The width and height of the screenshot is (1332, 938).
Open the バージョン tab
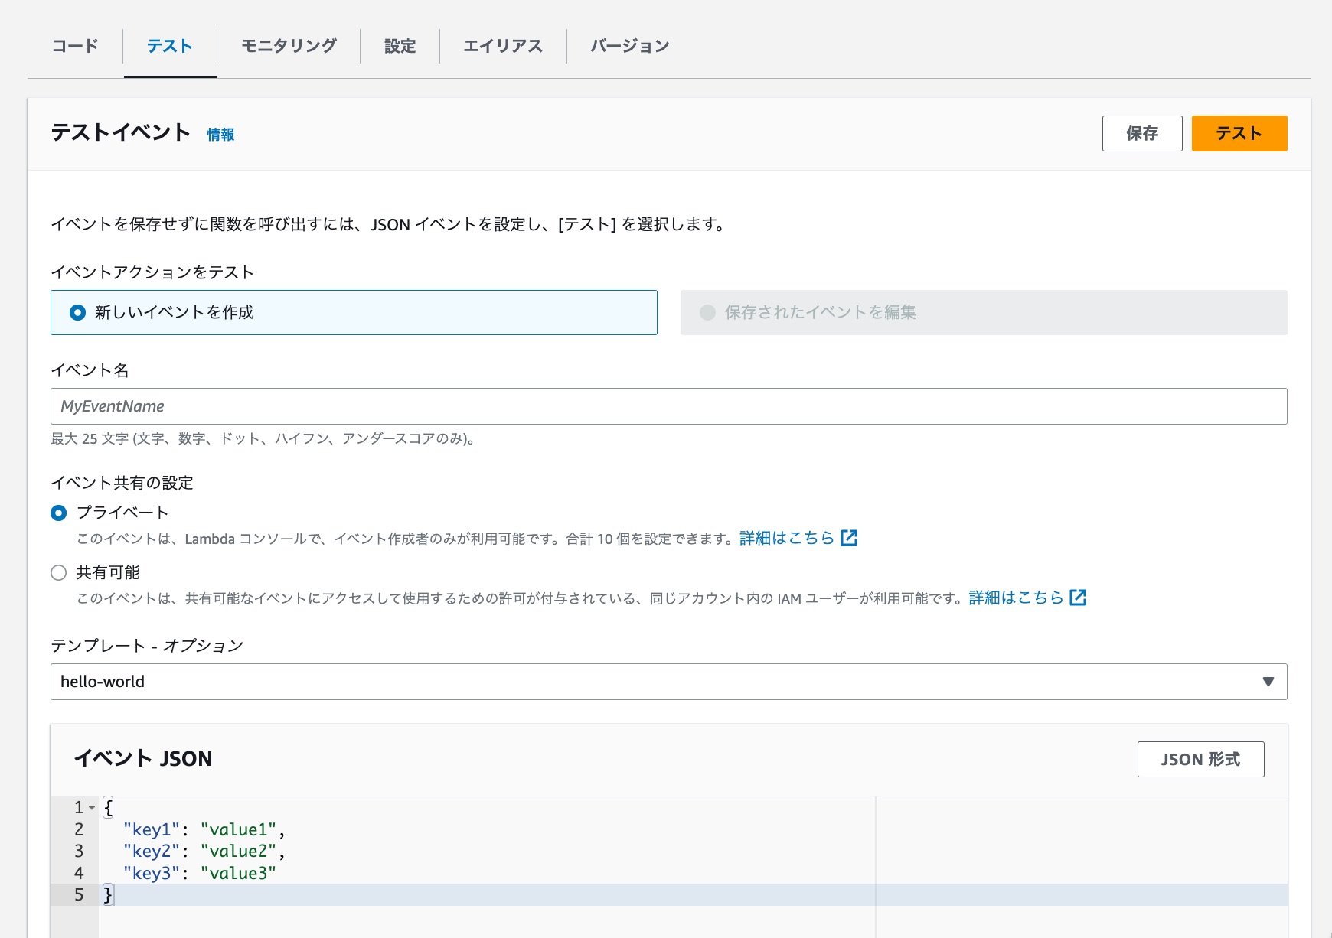pos(628,46)
